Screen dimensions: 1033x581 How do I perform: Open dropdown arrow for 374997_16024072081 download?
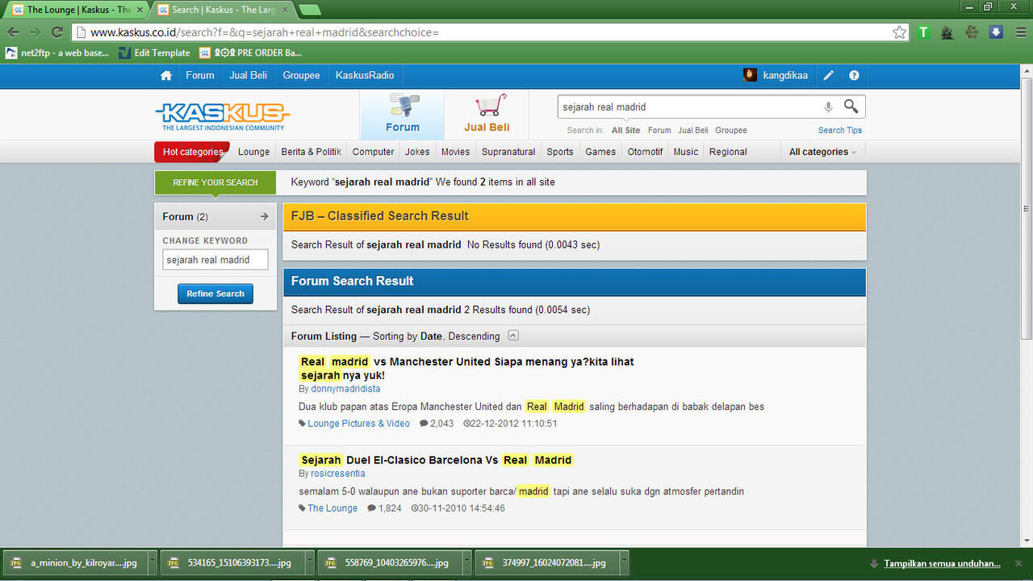pos(623,562)
